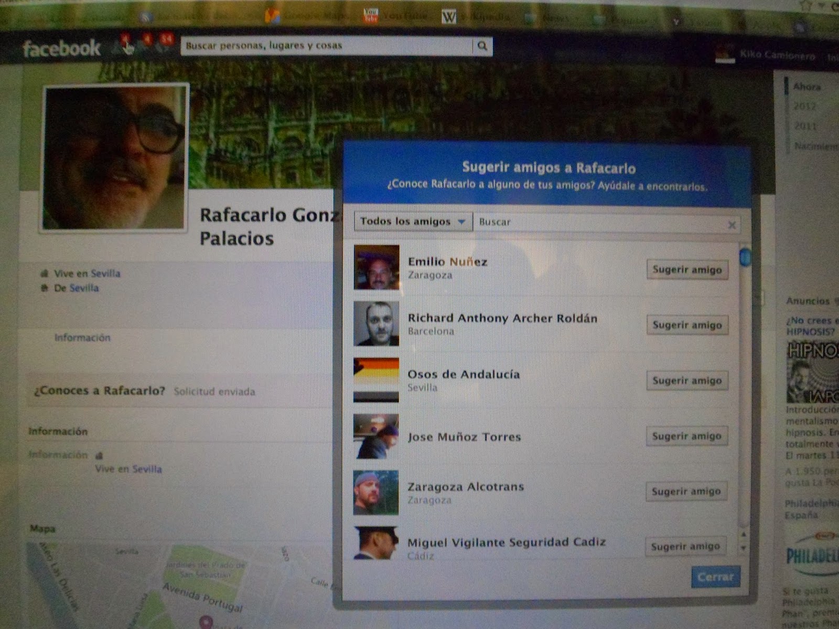This screenshot has height=629, width=839.
Task: Jump to Ahora in the timeline
Action: [807, 86]
